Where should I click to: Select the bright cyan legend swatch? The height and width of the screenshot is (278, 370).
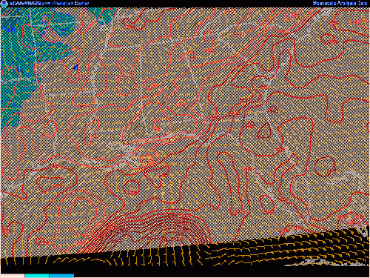pos(37,276)
